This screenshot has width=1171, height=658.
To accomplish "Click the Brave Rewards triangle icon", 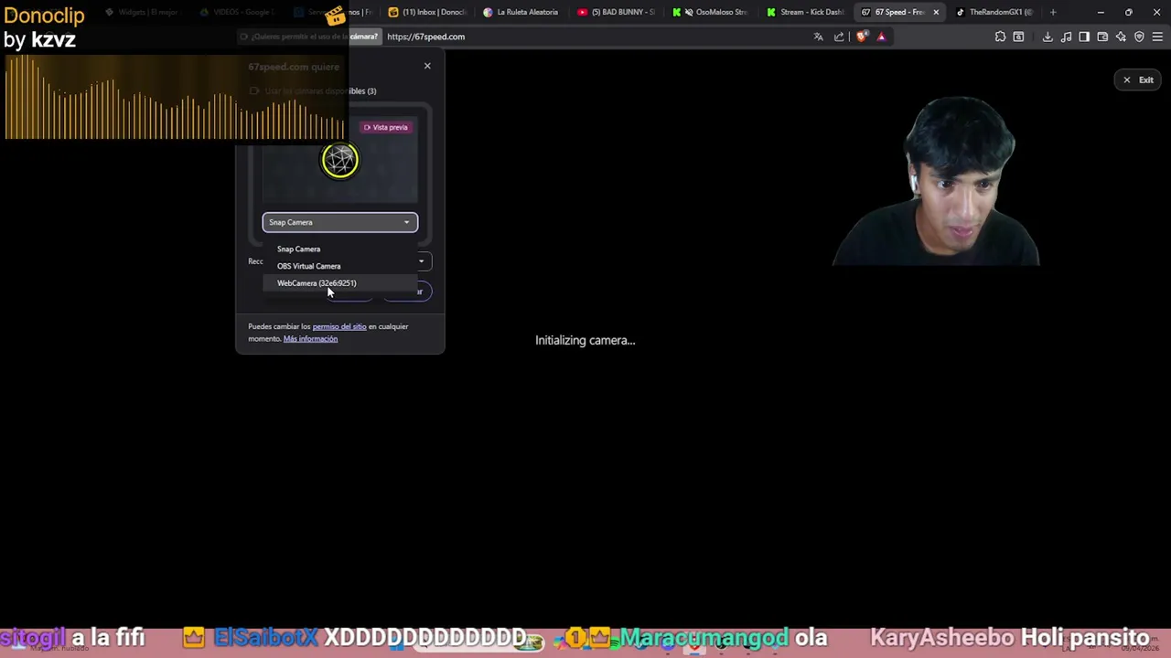I will (x=881, y=37).
